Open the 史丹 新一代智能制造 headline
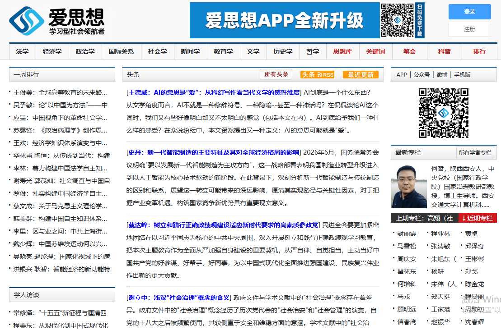 [x=213, y=152]
